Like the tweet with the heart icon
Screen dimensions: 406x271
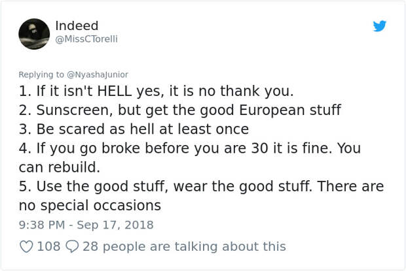tap(26, 246)
